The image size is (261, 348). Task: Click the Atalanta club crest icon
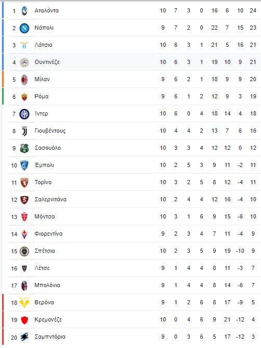pos(24,11)
